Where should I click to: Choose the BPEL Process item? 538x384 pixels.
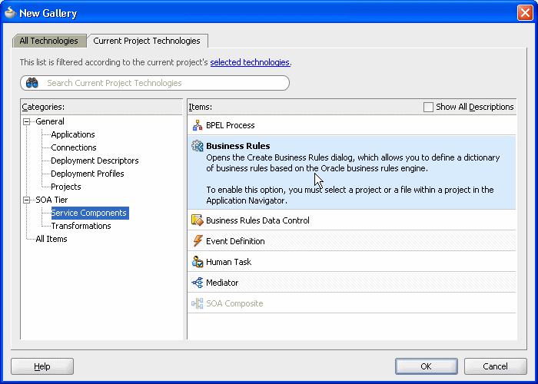point(352,125)
